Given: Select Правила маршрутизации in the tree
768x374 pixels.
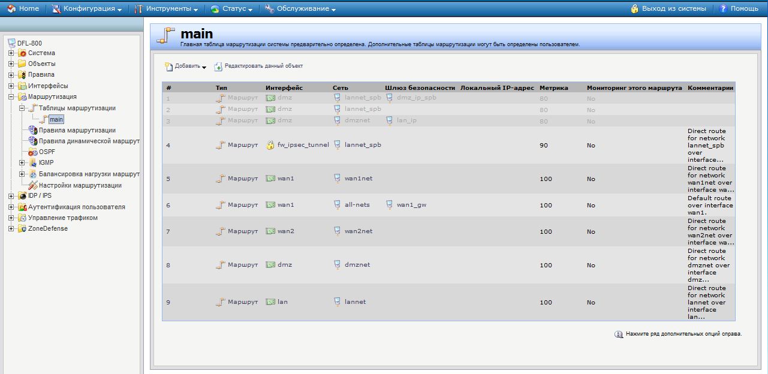Looking at the screenshot, I should (77, 130).
